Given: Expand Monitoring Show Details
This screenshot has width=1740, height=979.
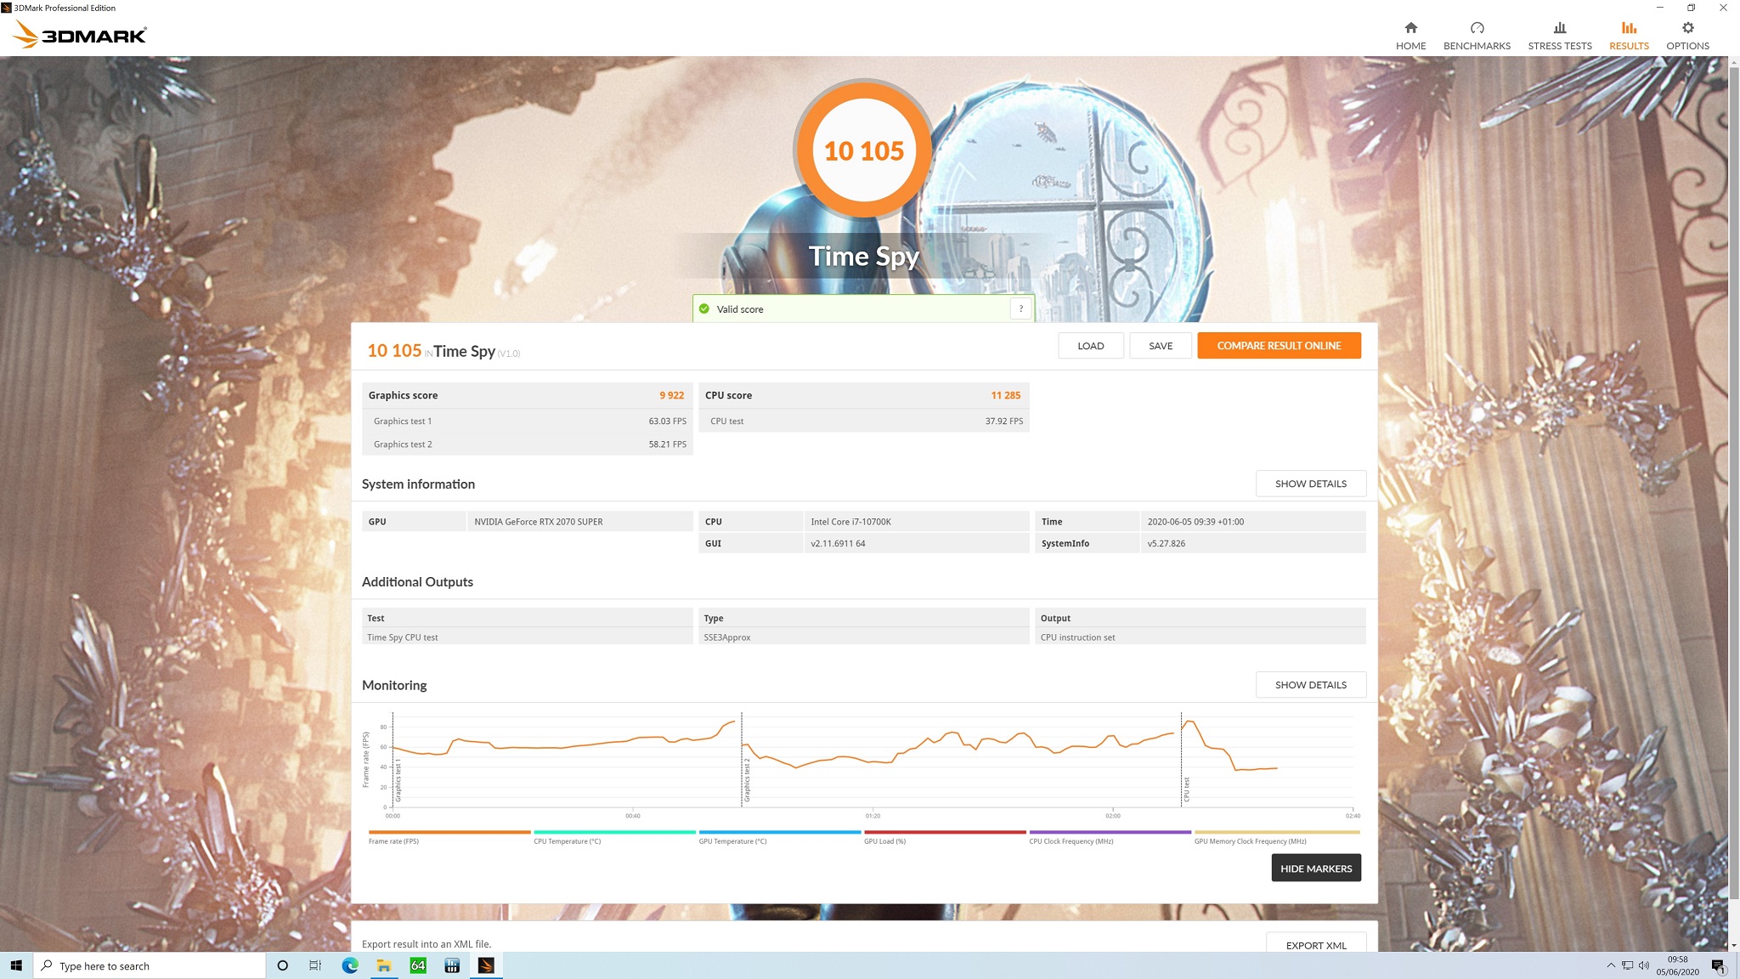Looking at the screenshot, I should click(x=1310, y=685).
